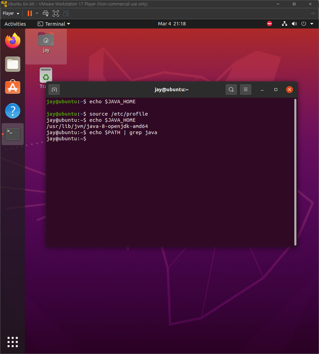
Task: Open Ubuntu Software from the dock
Action: [13, 87]
